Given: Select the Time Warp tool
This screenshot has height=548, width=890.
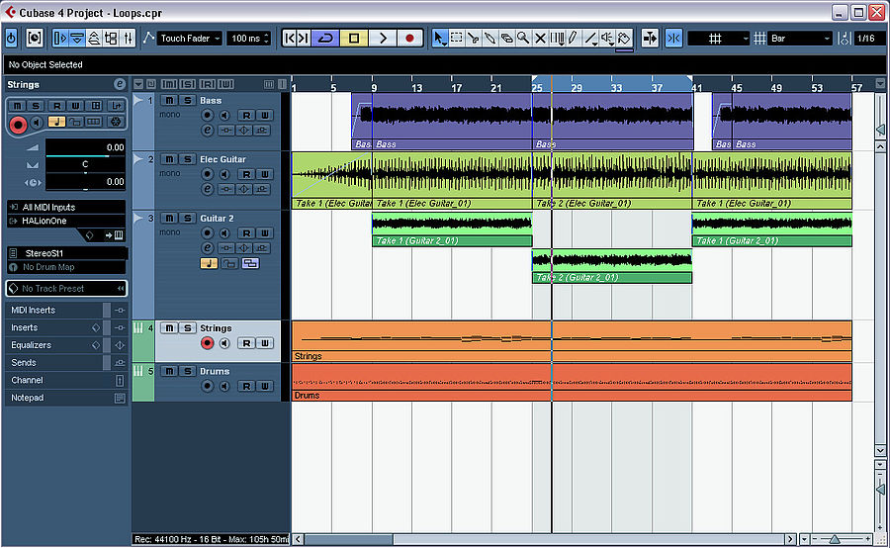Looking at the screenshot, I should [x=557, y=38].
